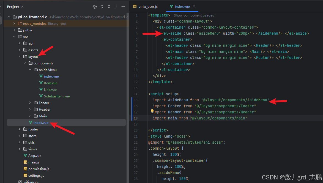Click the Vue icon on index.vue tab
This screenshot has height=183, width=323.
coord(171,6)
